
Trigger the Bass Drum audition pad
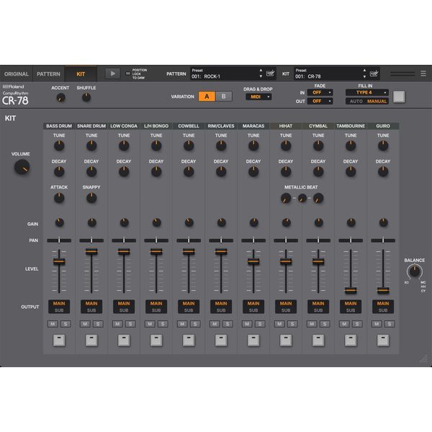pyautogui.click(x=59, y=341)
